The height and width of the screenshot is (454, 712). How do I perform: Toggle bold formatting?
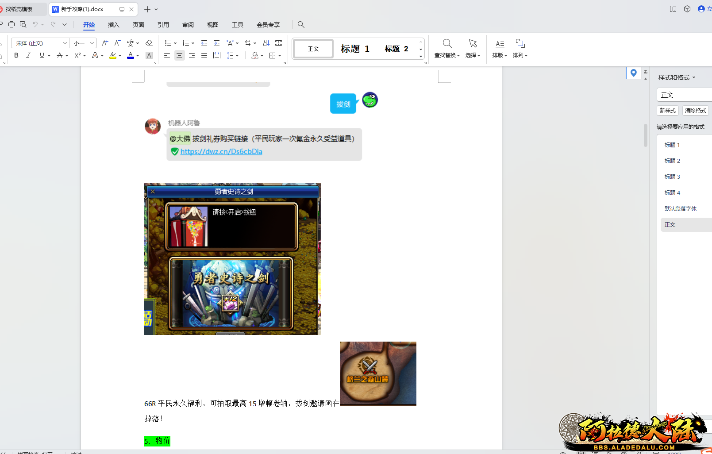click(16, 55)
